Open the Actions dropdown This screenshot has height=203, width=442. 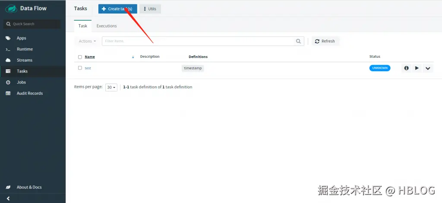87,41
